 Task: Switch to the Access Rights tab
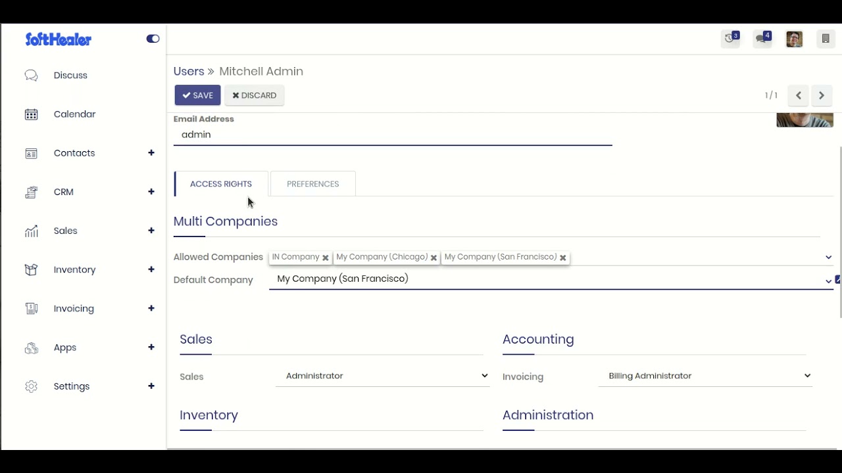tap(221, 184)
